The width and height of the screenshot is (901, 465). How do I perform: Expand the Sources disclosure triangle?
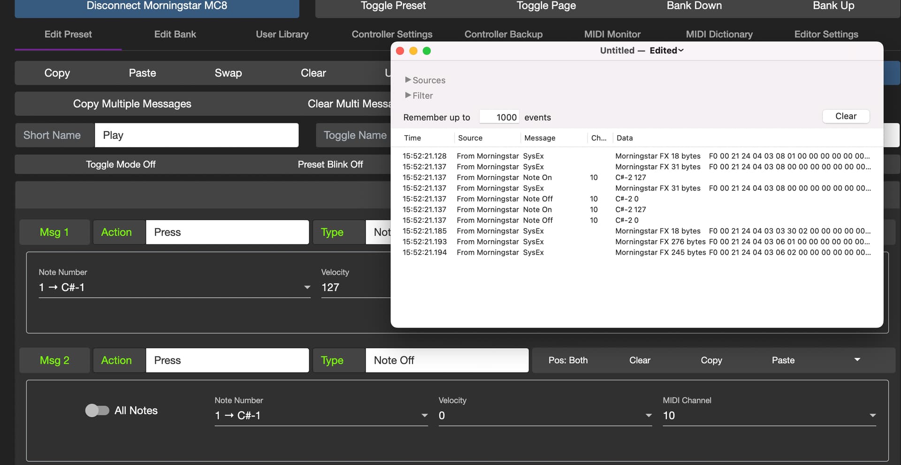408,80
